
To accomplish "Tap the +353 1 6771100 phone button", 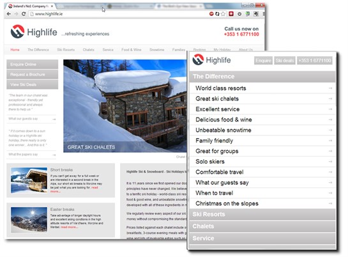I will pyautogui.click(x=315, y=61).
